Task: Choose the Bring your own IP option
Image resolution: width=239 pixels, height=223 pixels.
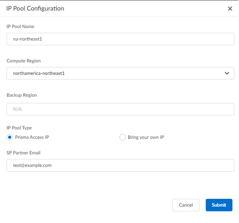Action: 123,137
